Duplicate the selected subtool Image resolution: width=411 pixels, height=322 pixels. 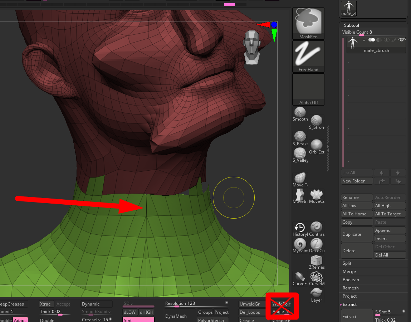pyautogui.click(x=357, y=234)
